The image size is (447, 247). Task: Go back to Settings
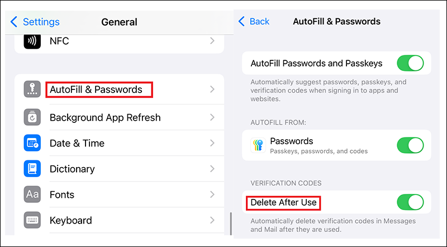pyautogui.click(x=35, y=22)
